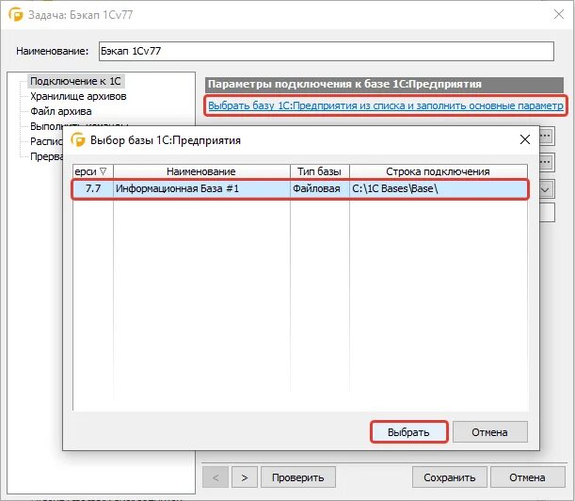This screenshot has width=575, height=501.
Task: Click the app icon in Задача title bar
Action: pyautogui.click(x=15, y=15)
